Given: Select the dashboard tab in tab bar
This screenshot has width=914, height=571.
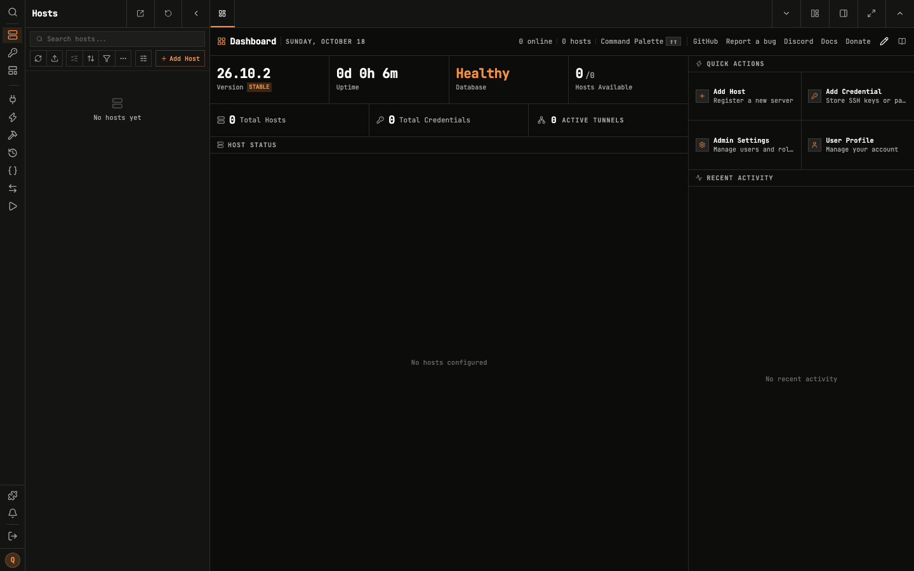Looking at the screenshot, I should coord(222,13).
